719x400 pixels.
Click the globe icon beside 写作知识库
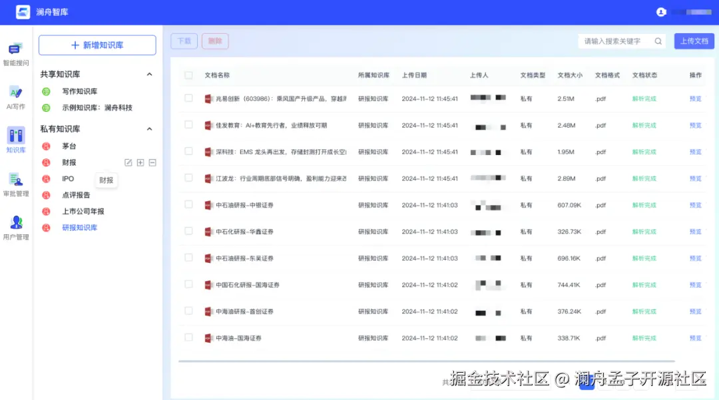[x=46, y=92]
